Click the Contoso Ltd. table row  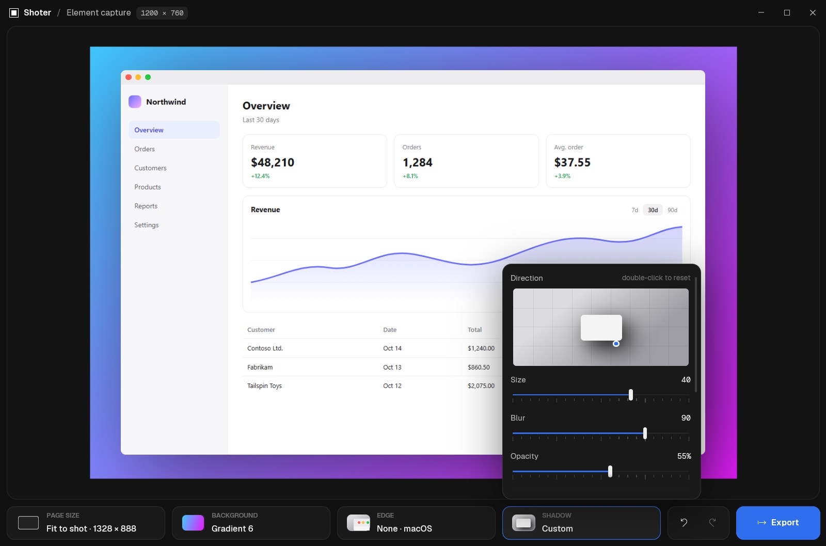(373, 348)
